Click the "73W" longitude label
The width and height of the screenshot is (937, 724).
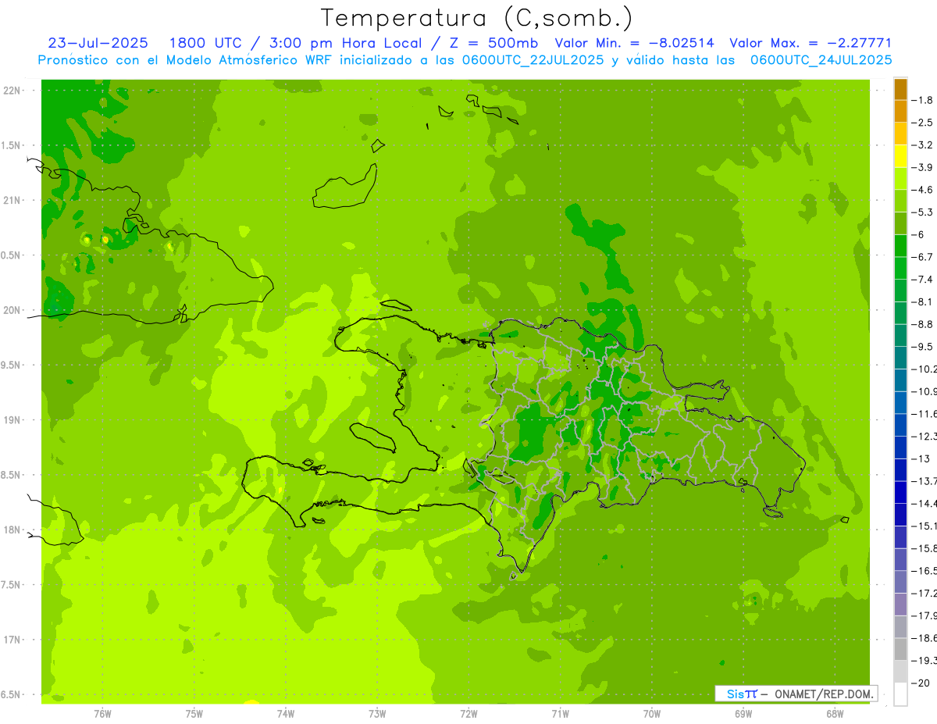[377, 714]
